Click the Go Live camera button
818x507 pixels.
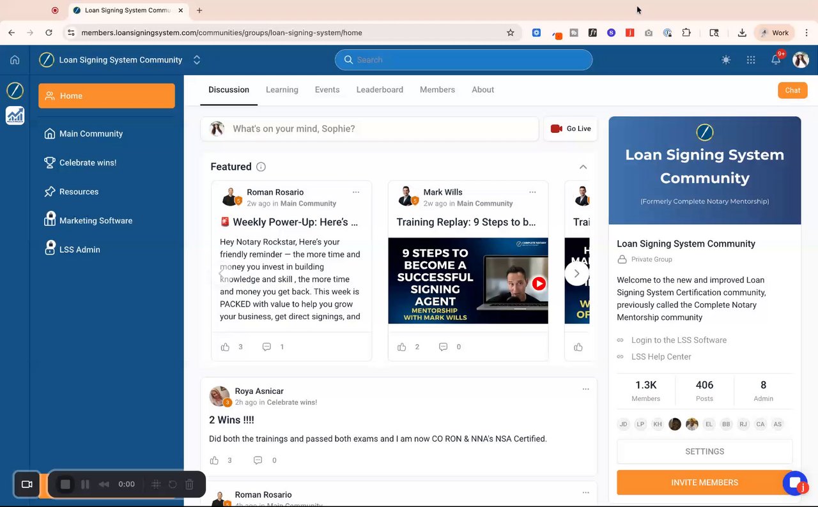pyautogui.click(x=571, y=128)
